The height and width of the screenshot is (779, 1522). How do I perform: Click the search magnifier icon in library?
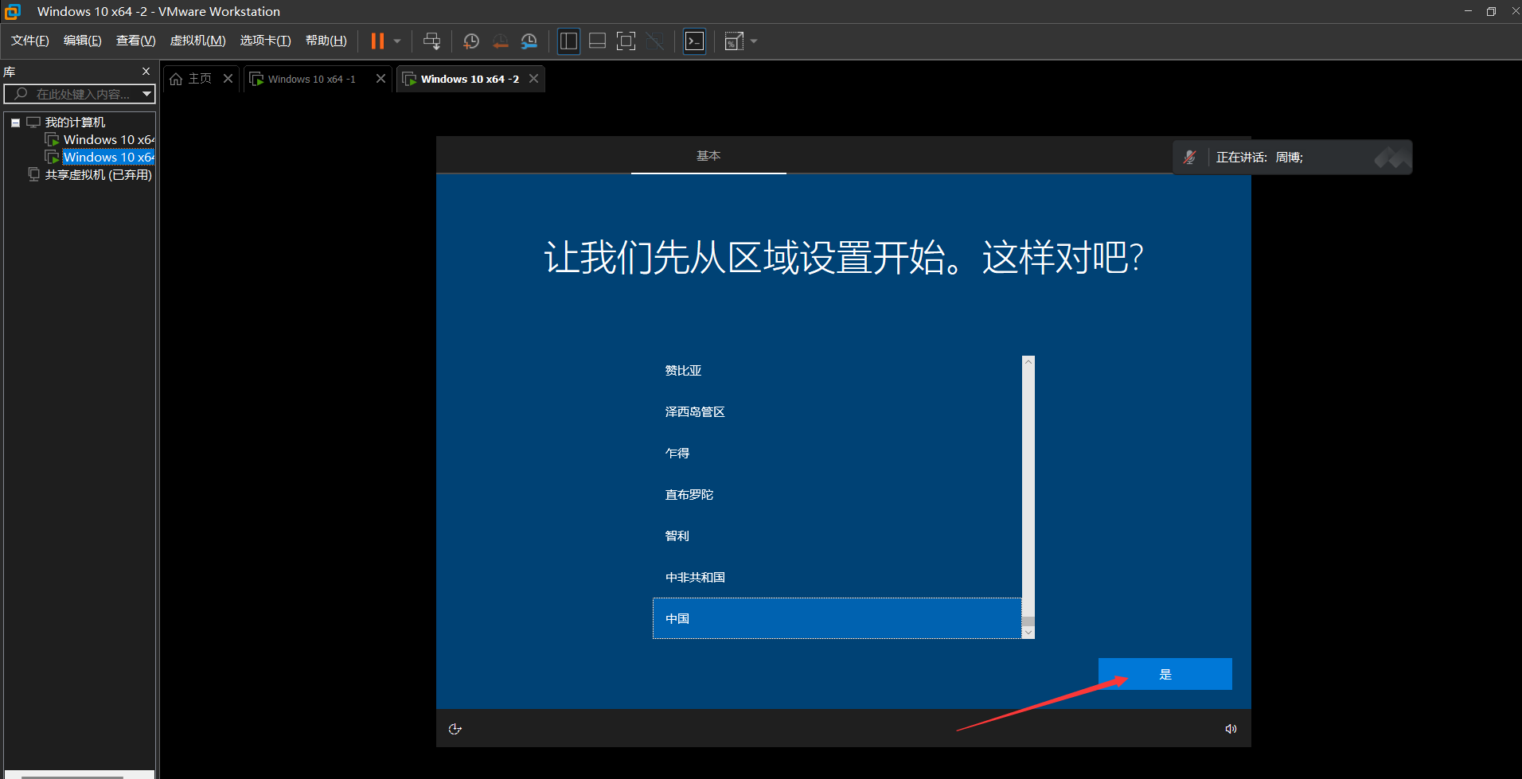(21, 94)
